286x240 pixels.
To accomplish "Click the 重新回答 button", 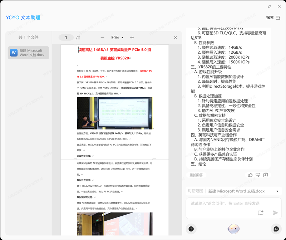I will 196,175.
